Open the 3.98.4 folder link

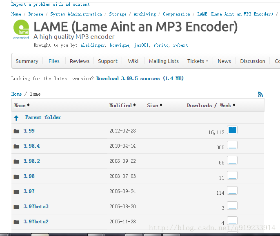point(31,146)
